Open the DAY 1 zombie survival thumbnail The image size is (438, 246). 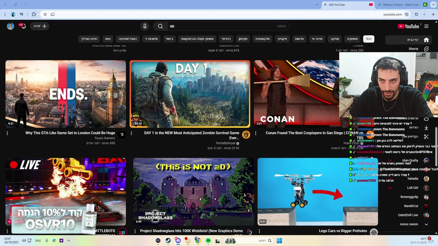(x=190, y=94)
